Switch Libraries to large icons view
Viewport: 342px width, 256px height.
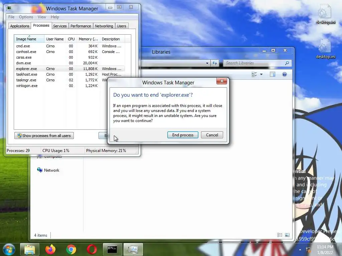point(287,235)
